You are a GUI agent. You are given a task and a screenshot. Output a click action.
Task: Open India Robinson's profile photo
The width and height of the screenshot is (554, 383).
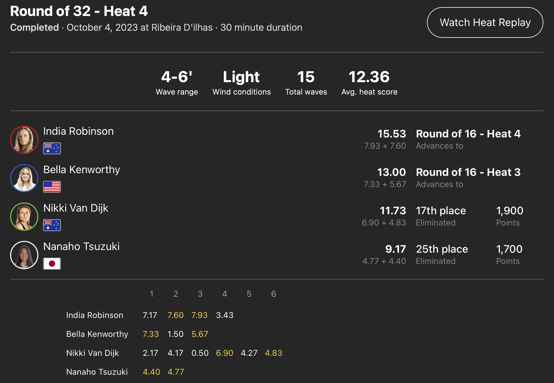(24, 140)
